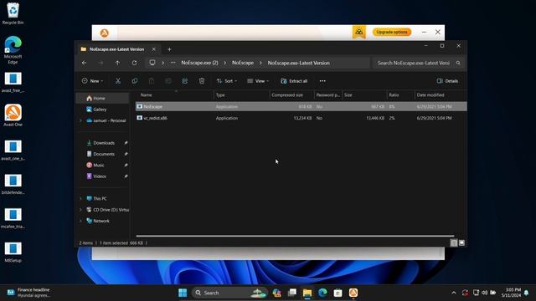
Task: Open Music in the navigation pane
Action: click(99, 166)
